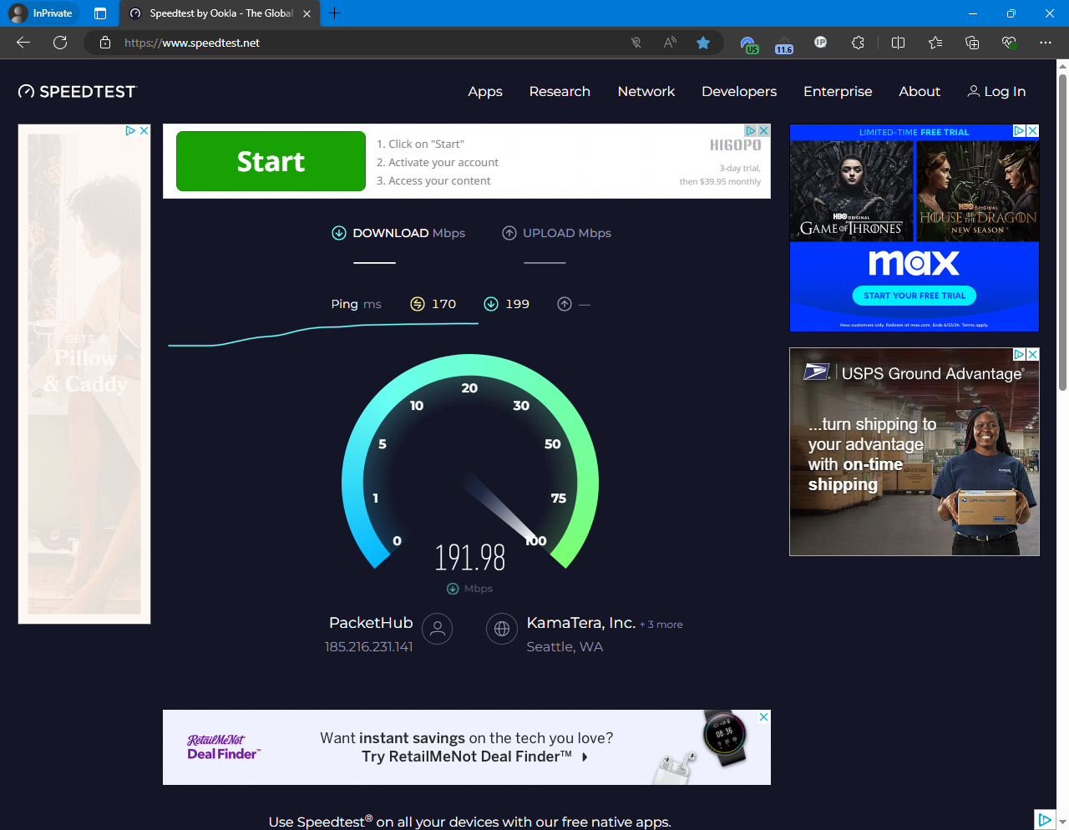
Task: Open the read aloud icon in address bar
Action: pyautogui.click(x=670, y=43)
